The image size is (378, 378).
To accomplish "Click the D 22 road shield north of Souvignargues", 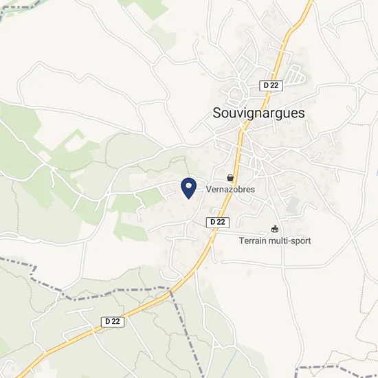I will [x=271, y=86].
